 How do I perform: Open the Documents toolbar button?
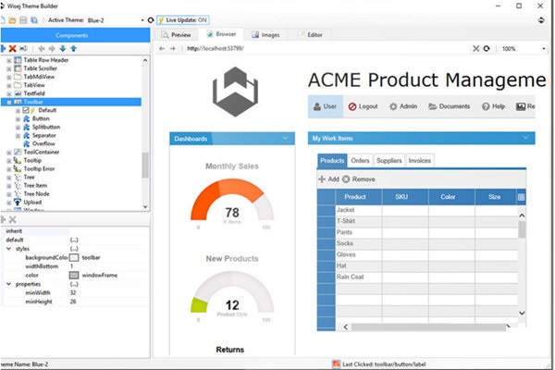pyautogui.click(x=450, y=106)
